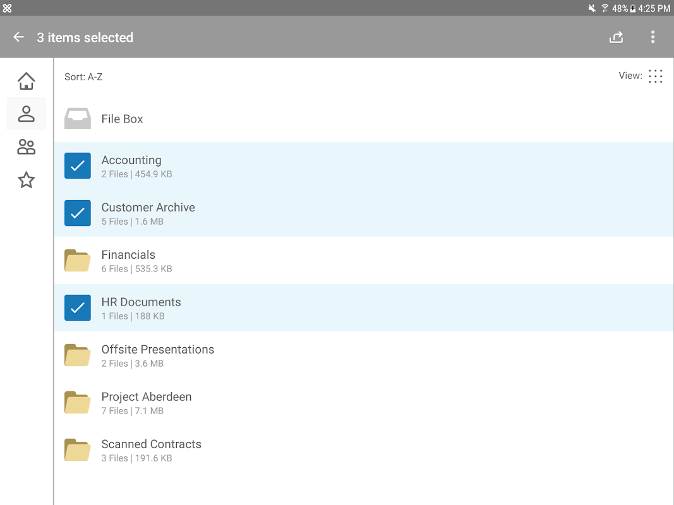Open the File Box item
Image resolution: width=674 pixels, height=505 pixels.
(x=123, y=119)
